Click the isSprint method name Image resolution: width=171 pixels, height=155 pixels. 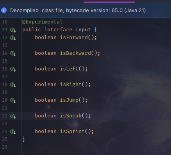click(72, 132)
